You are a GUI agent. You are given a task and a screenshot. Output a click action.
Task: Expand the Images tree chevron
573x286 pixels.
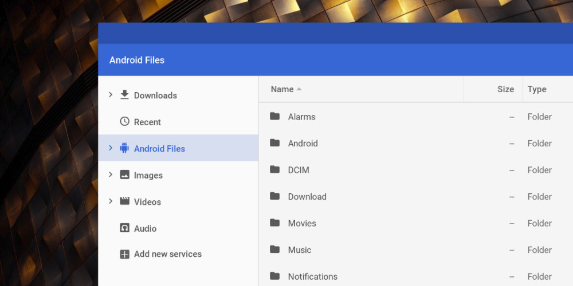tap(111, 175)
